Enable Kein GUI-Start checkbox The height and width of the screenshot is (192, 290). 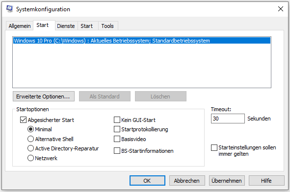[x=117, y=120]
